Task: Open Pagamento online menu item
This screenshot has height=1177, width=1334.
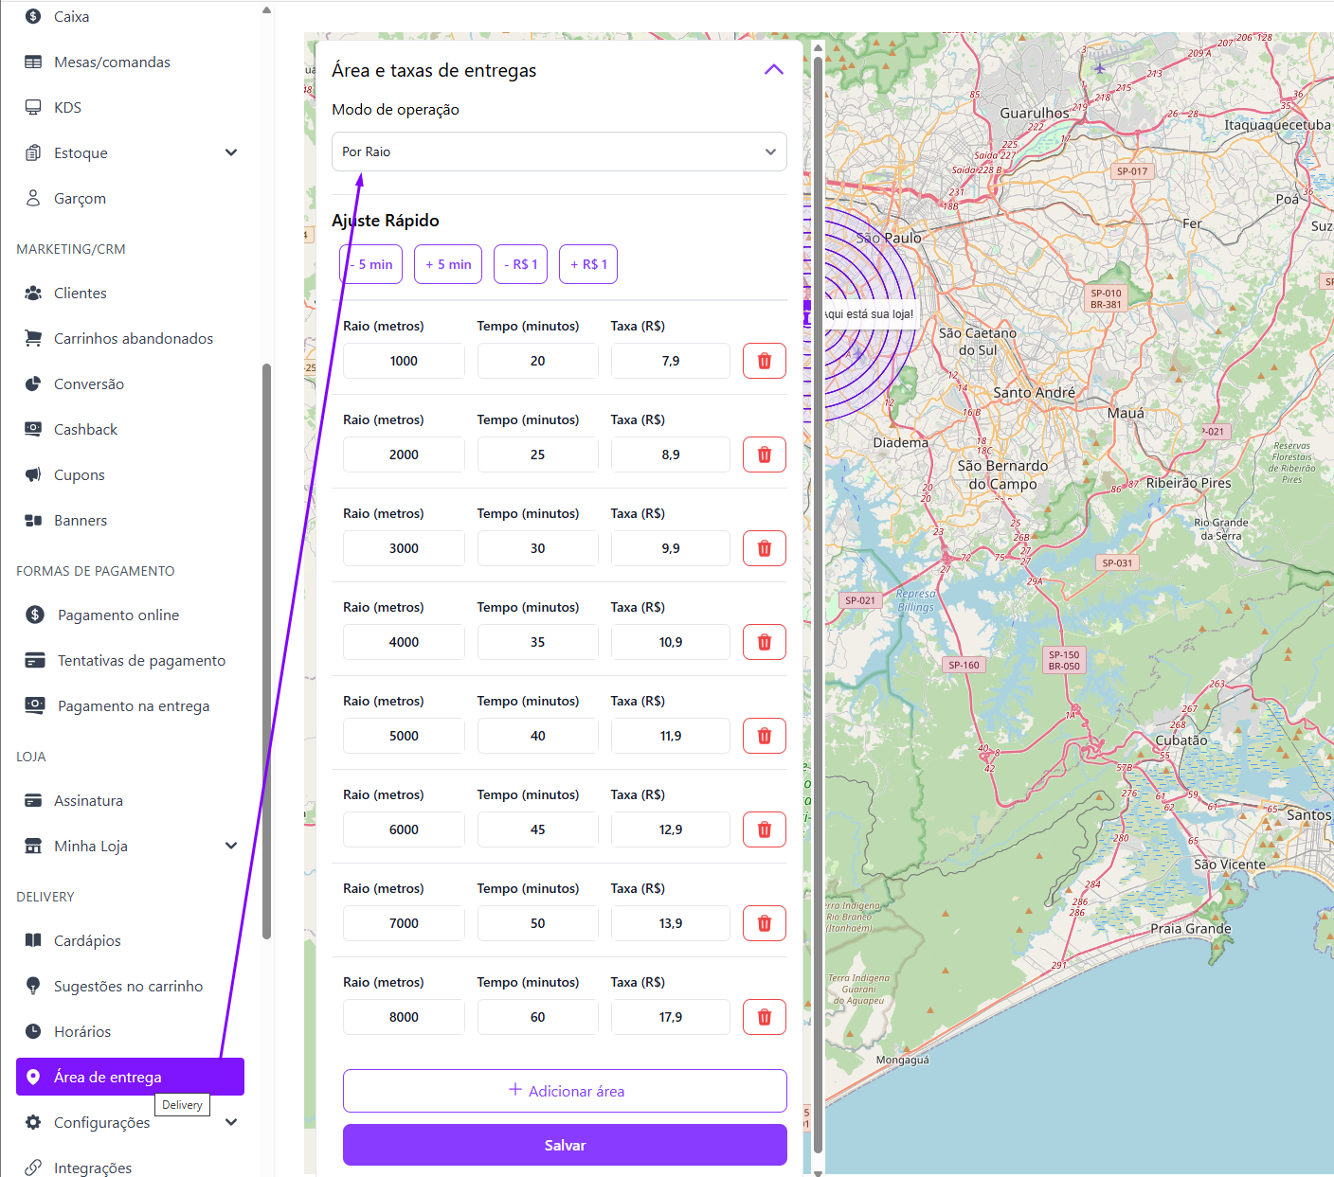Action: [118, 615]
